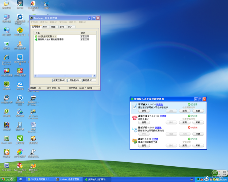Click 禁用 button for 手写输入

click(185, 111)
